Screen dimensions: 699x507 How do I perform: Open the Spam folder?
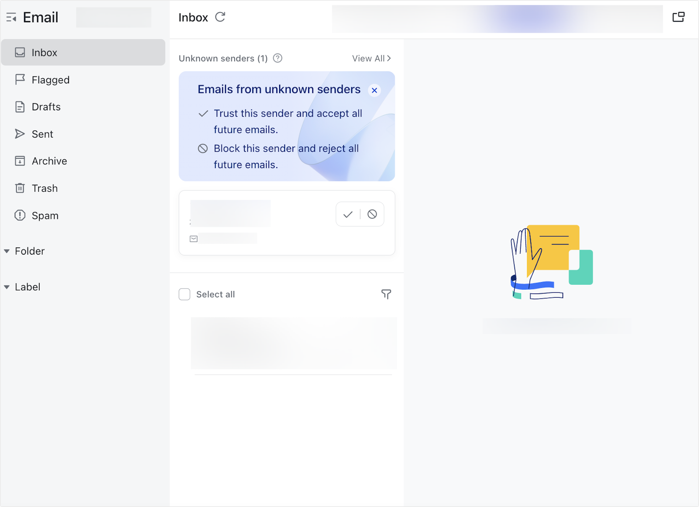(45, 215)
